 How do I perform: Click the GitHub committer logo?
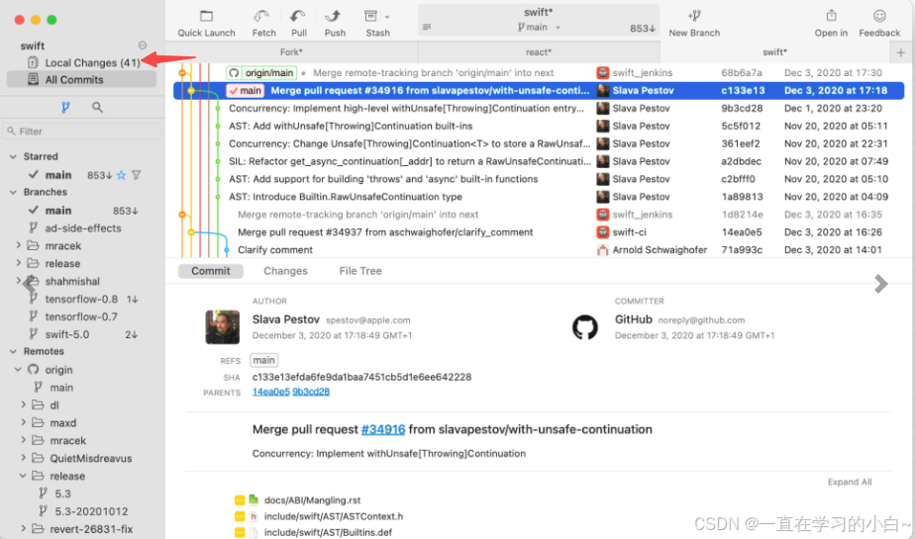584,327
